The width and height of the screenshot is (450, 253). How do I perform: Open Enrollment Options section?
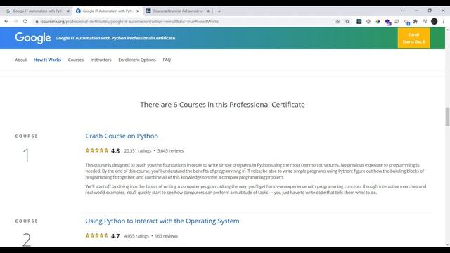click(x=137, y=60)
